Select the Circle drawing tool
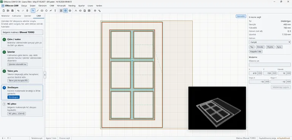 (x=46, y=11)
